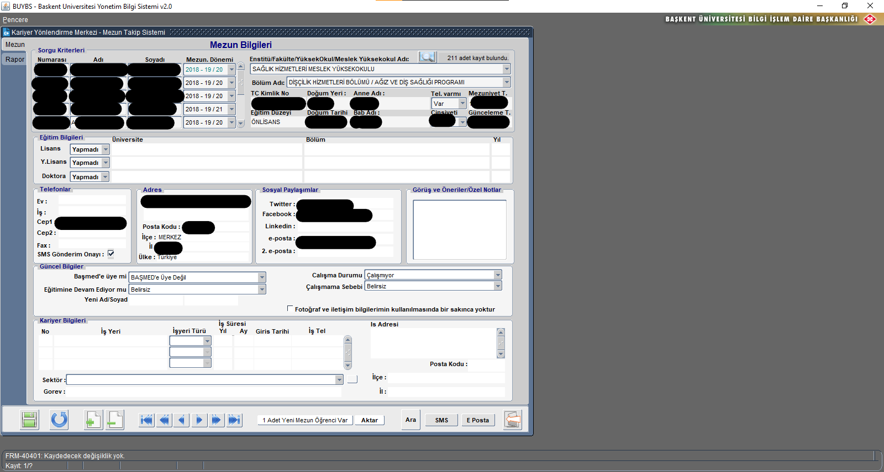Click the blue refresh arrow icon
Viewport: 884px width, 472px height.
59,420
